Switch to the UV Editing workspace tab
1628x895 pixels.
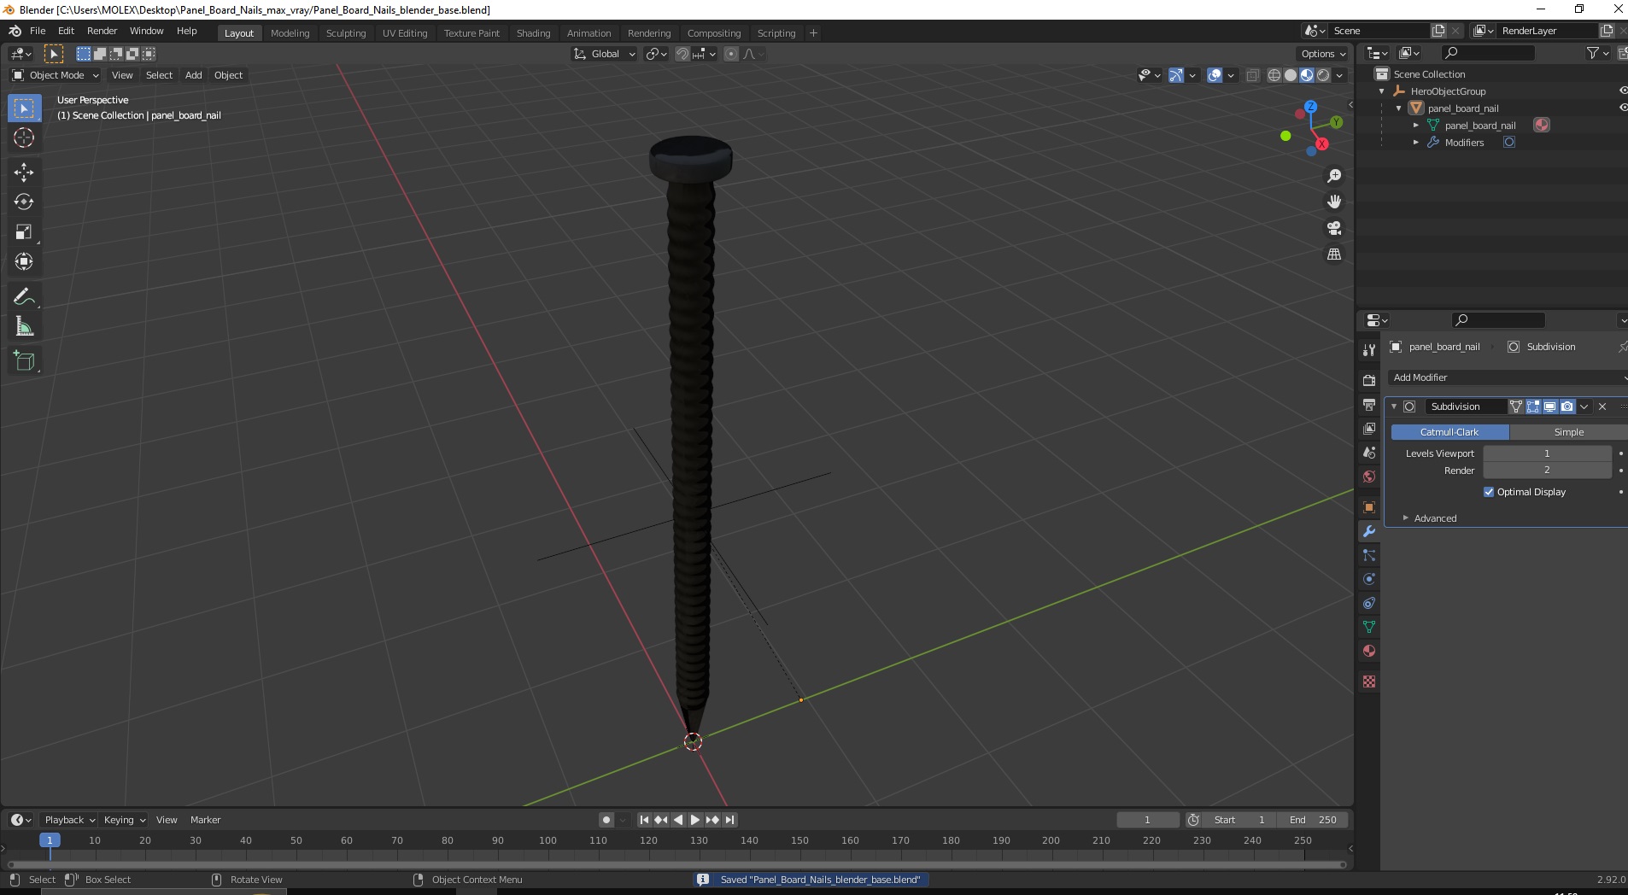405,33
